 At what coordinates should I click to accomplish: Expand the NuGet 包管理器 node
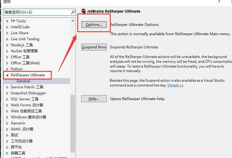7,51
